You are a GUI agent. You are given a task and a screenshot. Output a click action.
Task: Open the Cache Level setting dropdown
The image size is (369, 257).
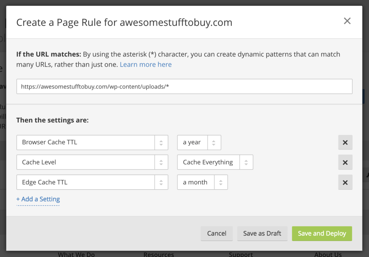[92, 162]
